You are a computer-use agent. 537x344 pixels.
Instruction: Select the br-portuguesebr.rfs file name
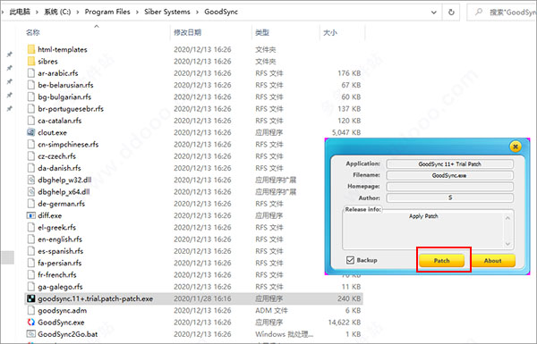pos(71,109)
